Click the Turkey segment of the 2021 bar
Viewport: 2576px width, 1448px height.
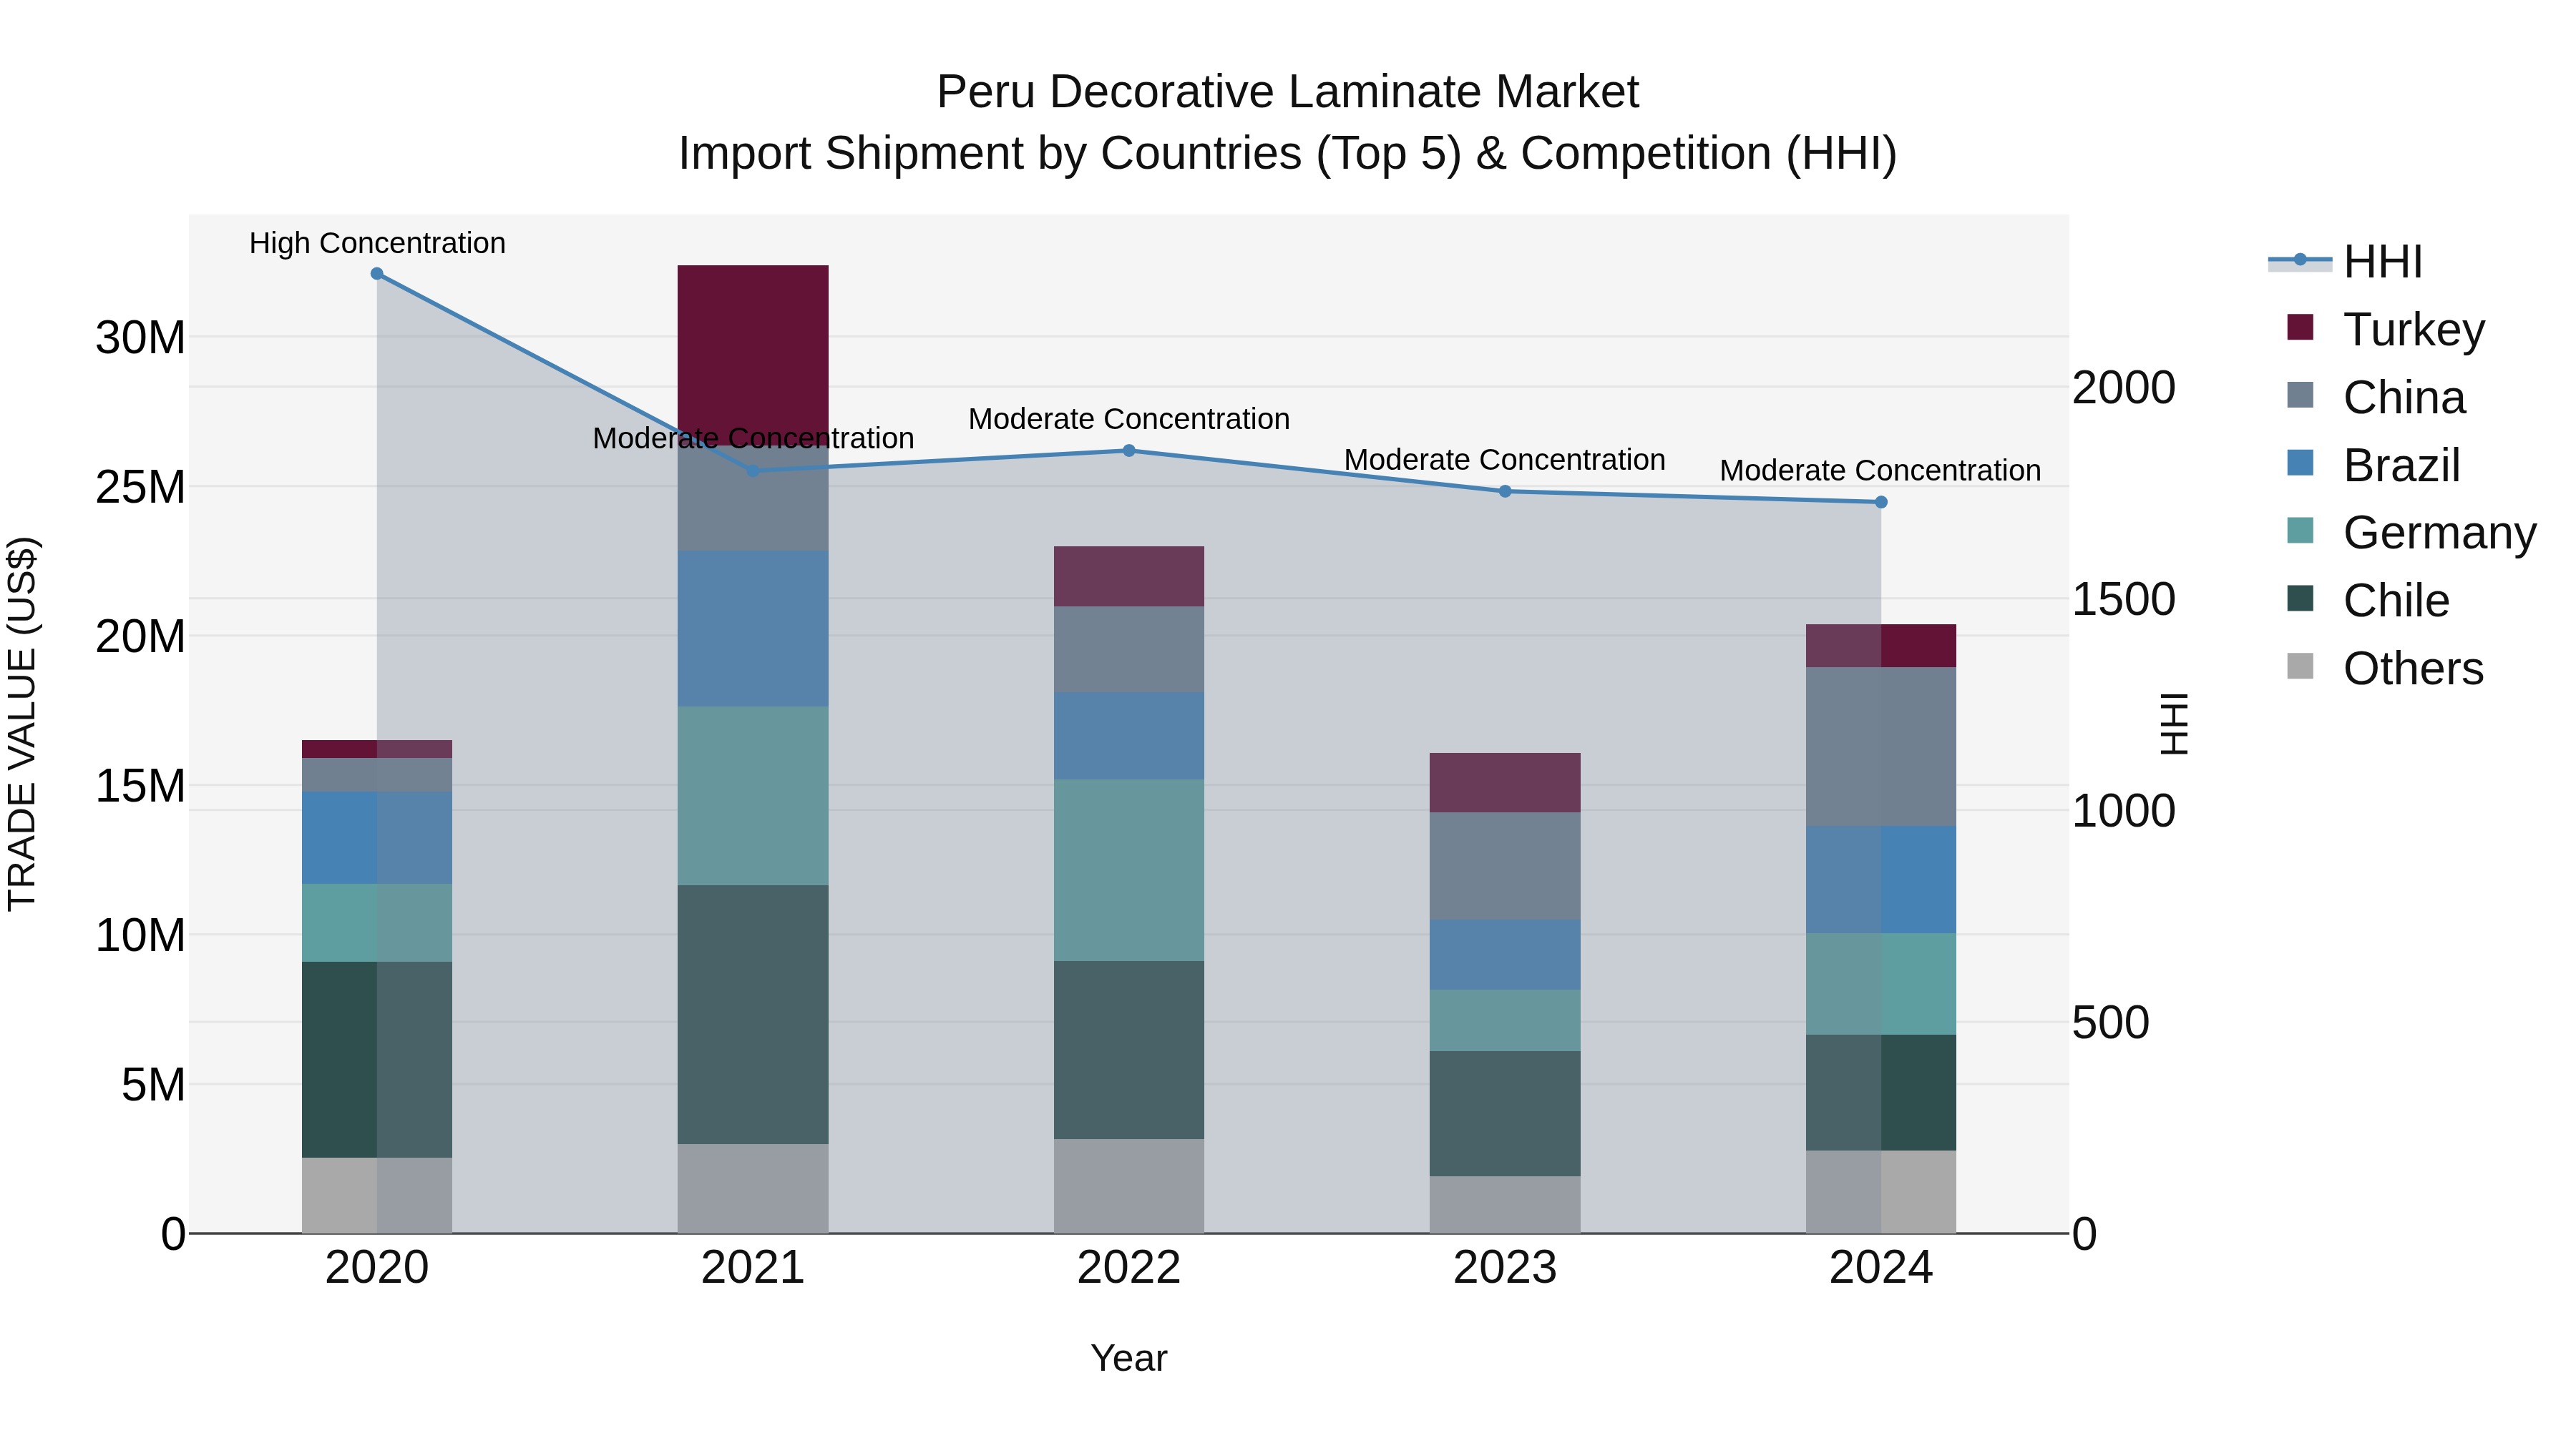coord(753,355)
